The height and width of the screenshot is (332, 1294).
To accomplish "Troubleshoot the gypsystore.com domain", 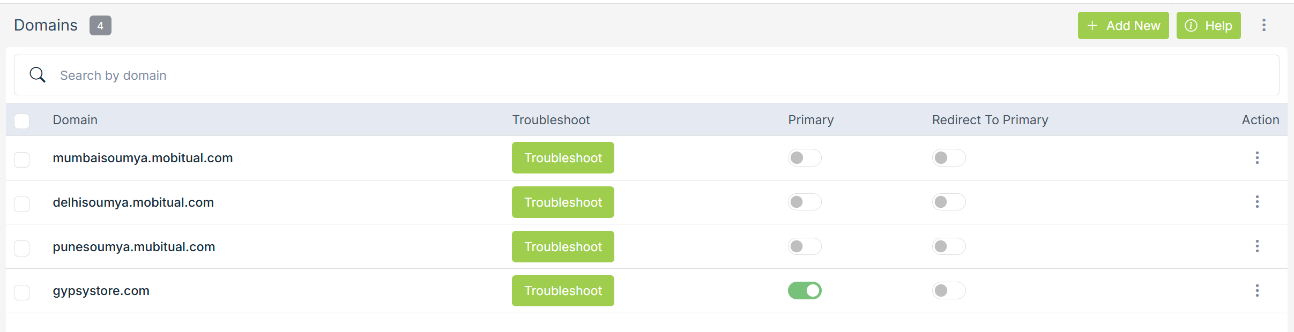I will click(563, 291).
